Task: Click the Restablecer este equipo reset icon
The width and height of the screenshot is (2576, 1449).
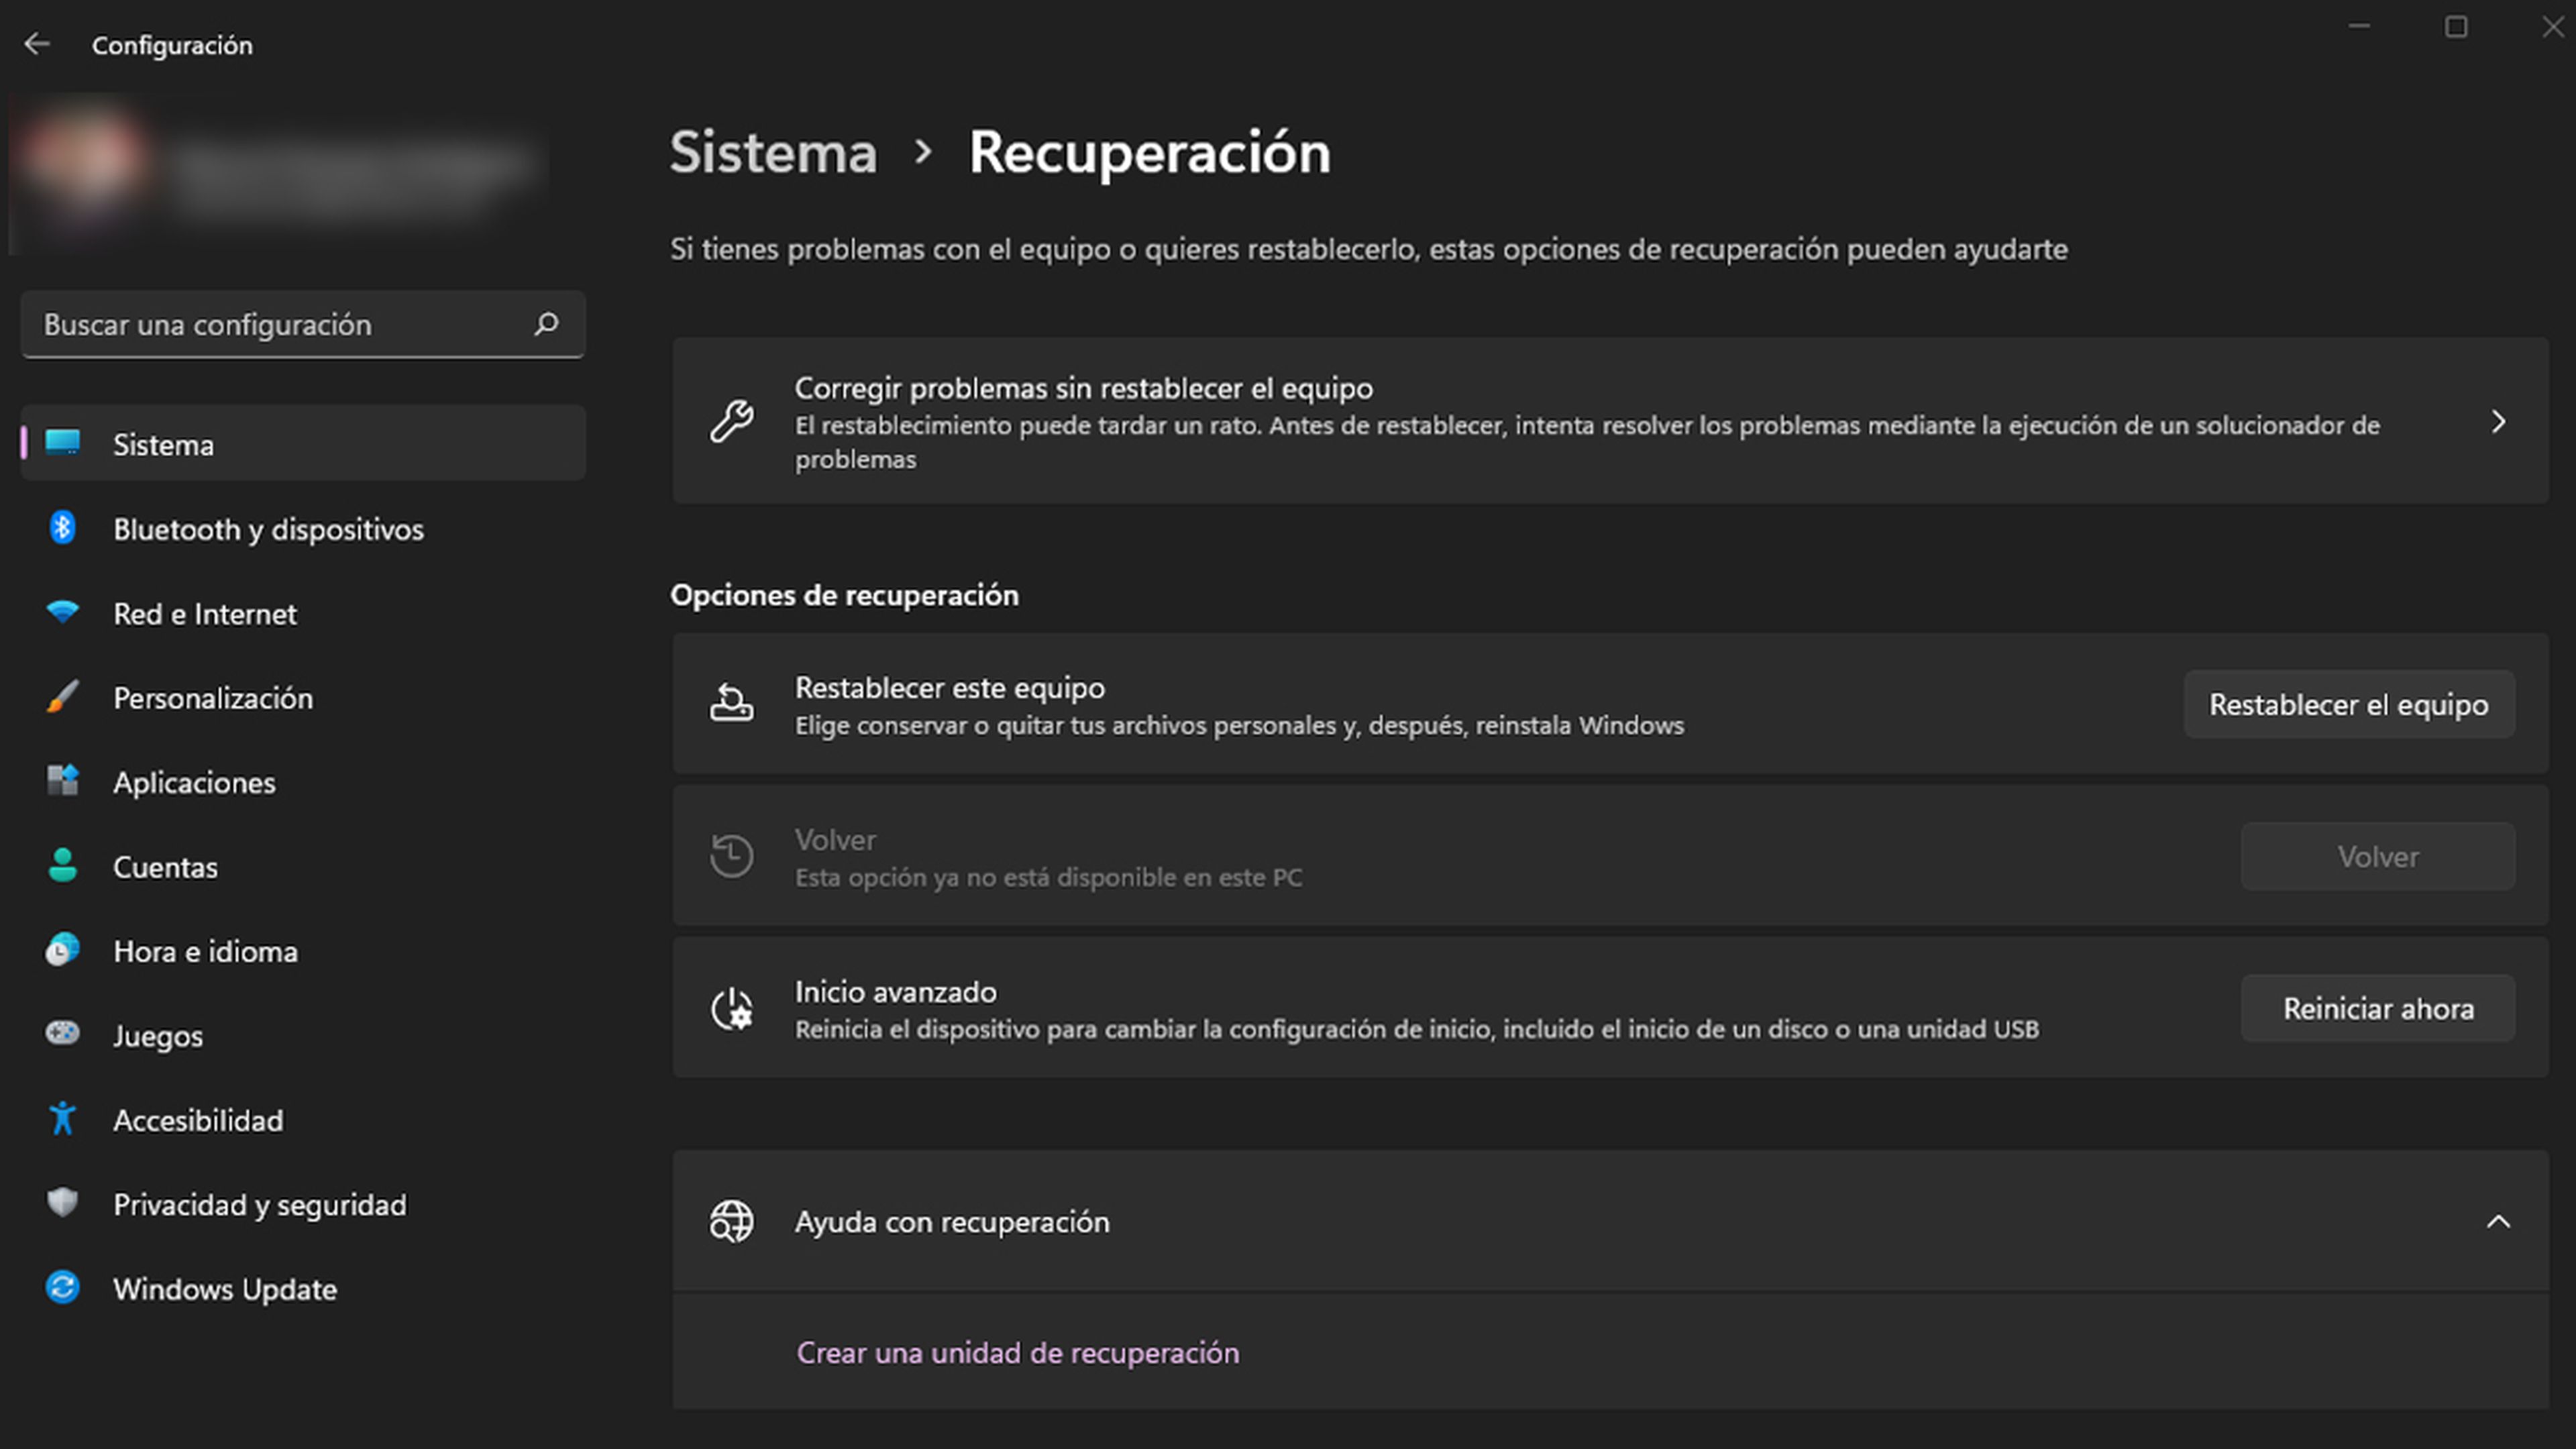Action: 731,704
